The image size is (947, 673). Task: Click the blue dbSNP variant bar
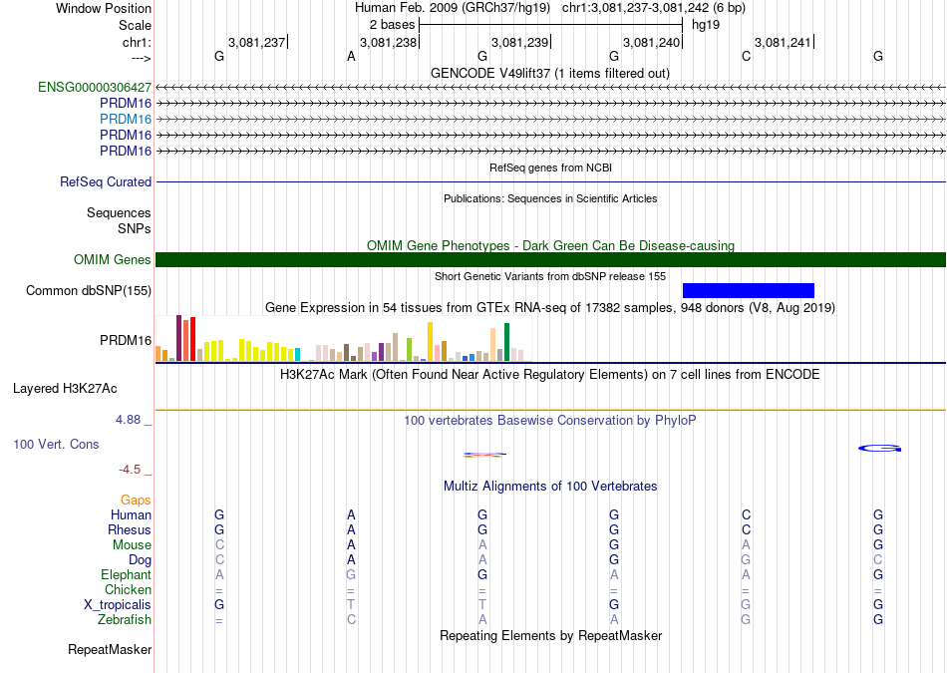pos(749,290)
